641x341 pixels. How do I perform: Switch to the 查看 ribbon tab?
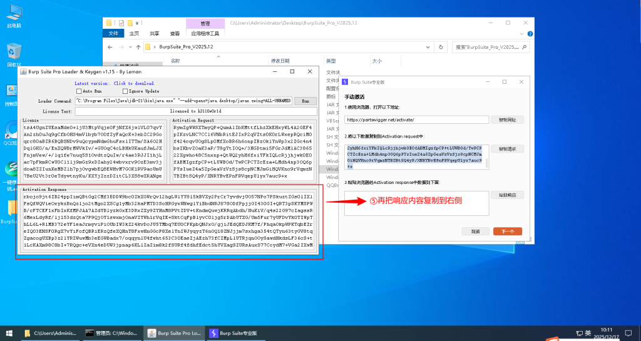175,33
